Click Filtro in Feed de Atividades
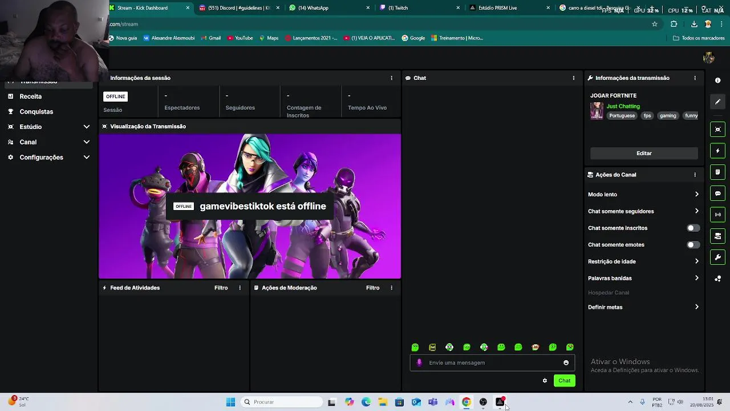The image size is (730, 411). pos(221,288)
